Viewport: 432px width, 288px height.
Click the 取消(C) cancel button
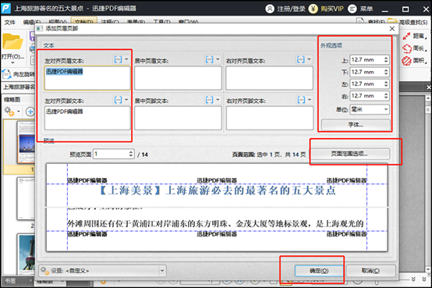370,271
